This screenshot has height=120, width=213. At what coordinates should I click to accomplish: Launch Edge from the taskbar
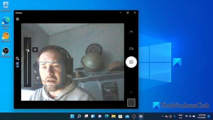(x=106, y=116)
